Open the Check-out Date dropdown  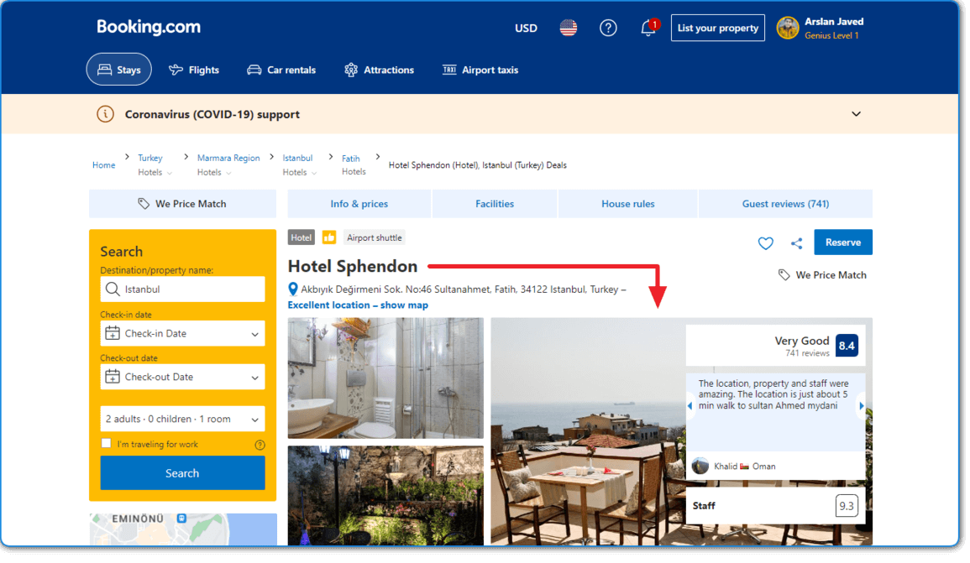pyautogui.click(x=182, y=377)
